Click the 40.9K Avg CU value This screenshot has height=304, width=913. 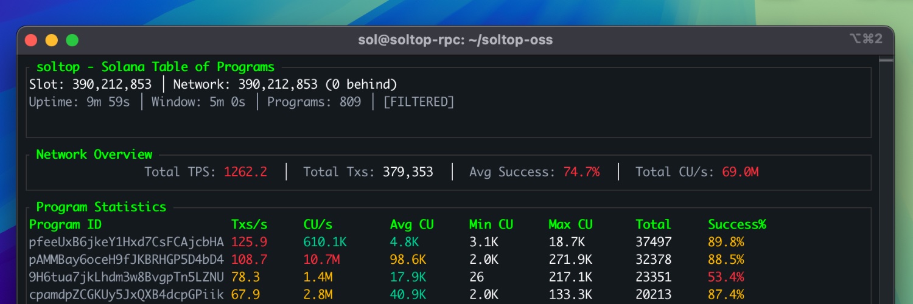408,295
